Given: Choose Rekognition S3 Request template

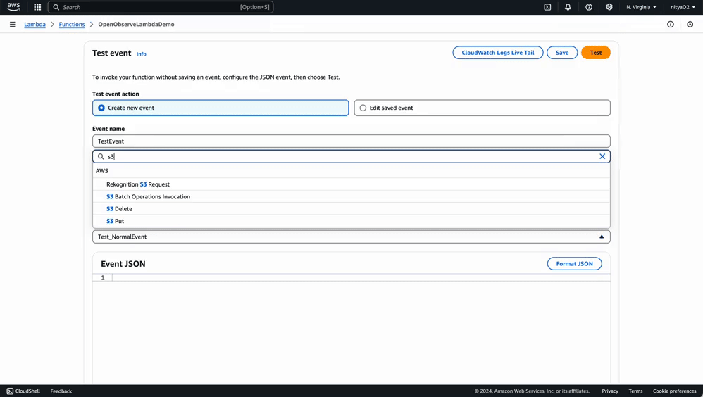Looking at the screenshot, I should coord(351,184).
